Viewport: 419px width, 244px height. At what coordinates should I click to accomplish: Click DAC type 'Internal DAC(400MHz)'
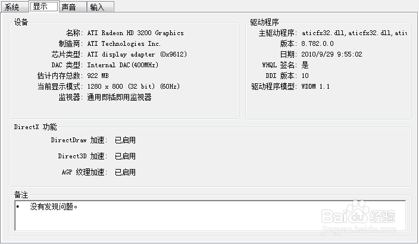pyautogui.click(x=123, y=65)
